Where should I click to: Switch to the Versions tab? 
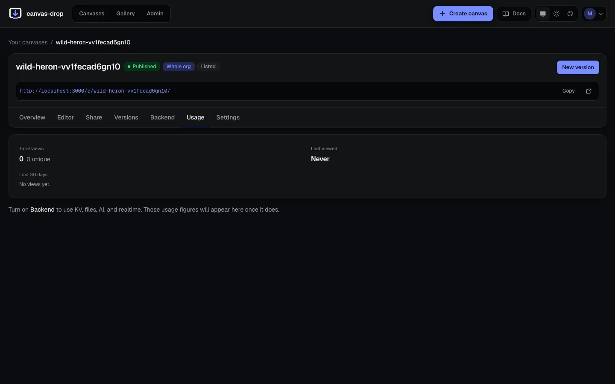(126, 117)
